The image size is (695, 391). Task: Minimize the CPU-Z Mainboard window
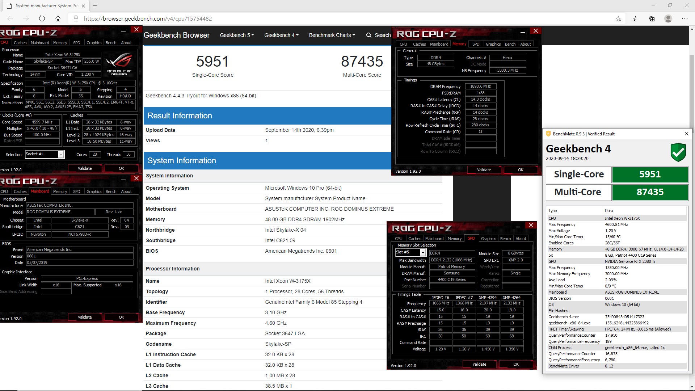pyautogui.click(x=123, y=180)
